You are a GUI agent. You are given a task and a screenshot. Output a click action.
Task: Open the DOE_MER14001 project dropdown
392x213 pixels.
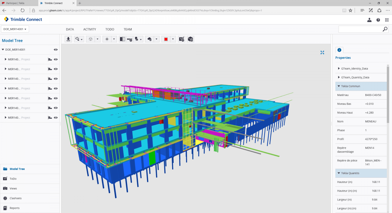click(15, 29)
